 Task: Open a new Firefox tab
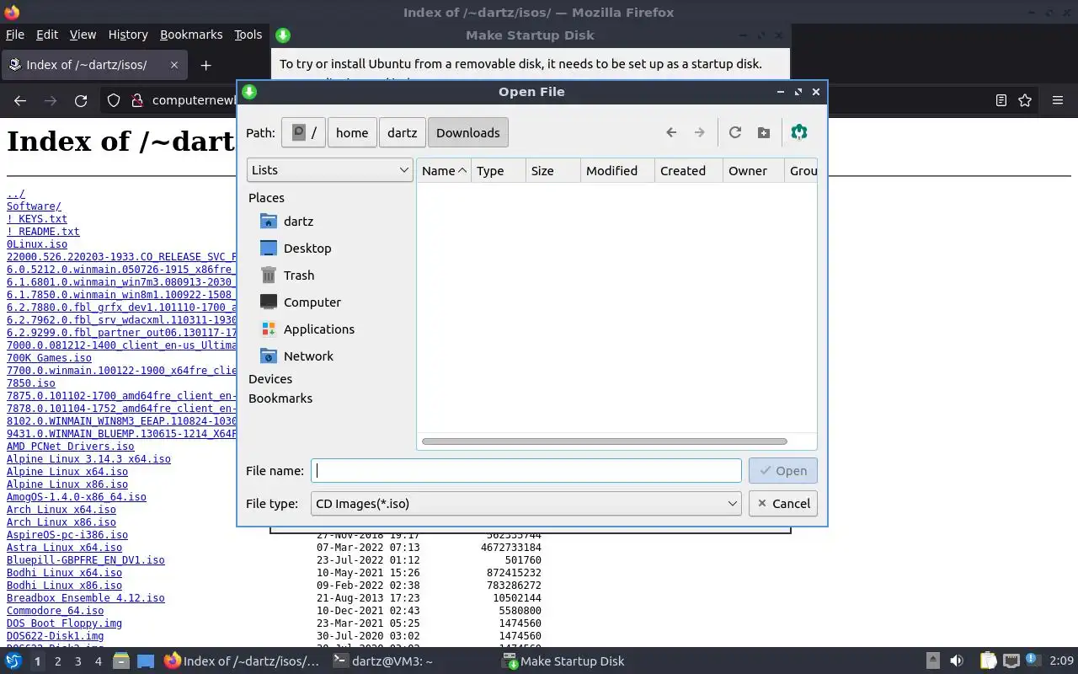point(205,65)
